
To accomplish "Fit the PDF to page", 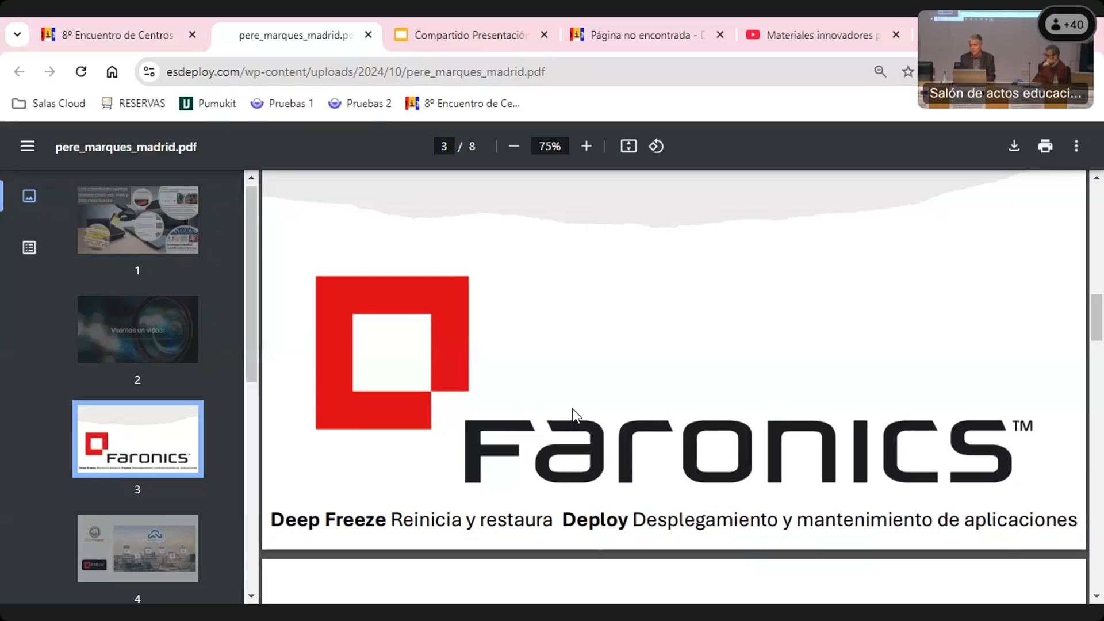I will pos(628,146).
